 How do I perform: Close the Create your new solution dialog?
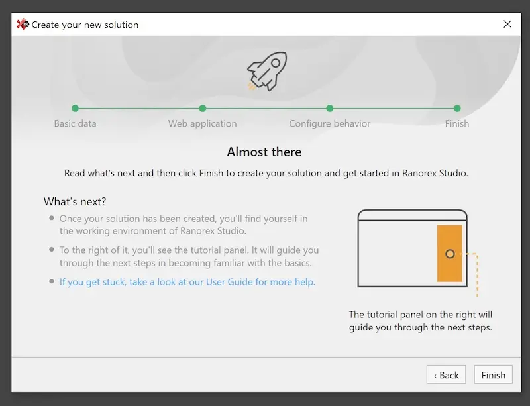point(507,24)
